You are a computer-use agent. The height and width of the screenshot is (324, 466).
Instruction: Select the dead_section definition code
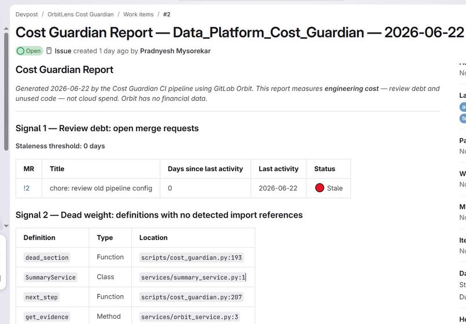click(47, 257)
